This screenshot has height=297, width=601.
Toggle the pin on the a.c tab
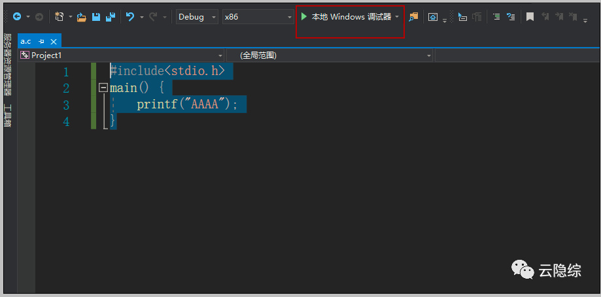coord(41,41)
